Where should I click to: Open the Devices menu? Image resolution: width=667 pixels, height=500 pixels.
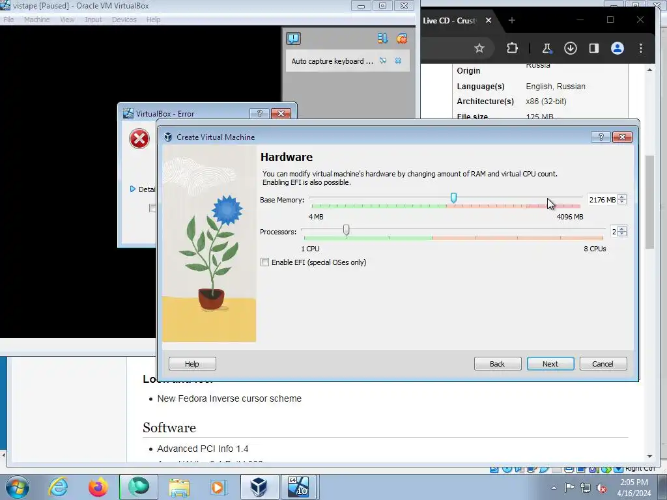point(124,20)
